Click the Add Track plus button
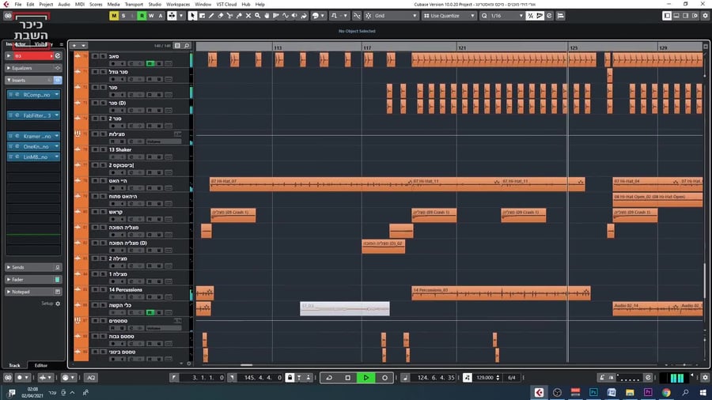The width and height of the screenshot is (712, 400). coord(75,46)
